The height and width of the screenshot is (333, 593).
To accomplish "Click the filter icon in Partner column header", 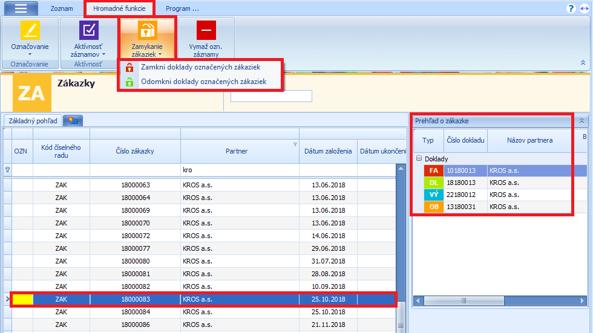I will tap(295, 144).
